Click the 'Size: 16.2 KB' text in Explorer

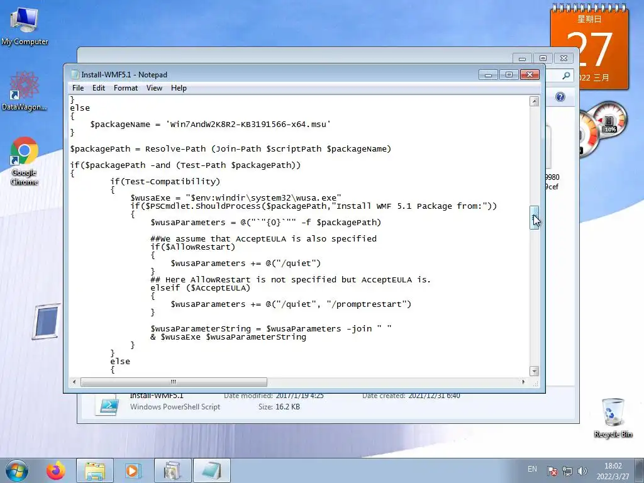coord(279,407)
